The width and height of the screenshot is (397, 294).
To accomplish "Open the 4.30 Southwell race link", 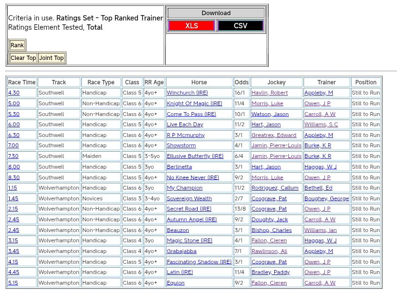I will (14, 93).
